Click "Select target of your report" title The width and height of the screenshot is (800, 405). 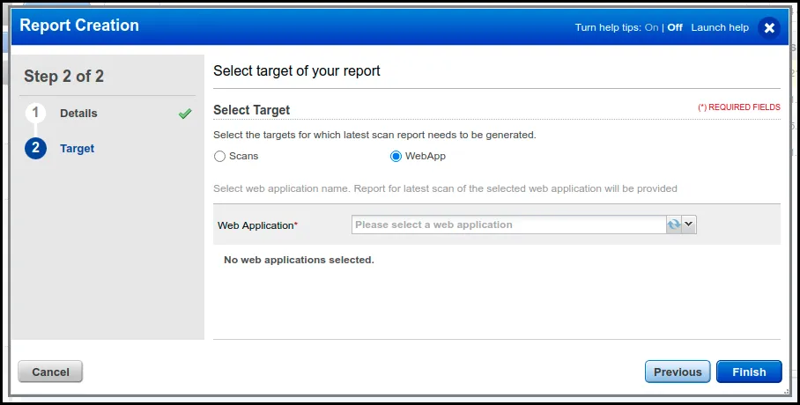[296, 71]
